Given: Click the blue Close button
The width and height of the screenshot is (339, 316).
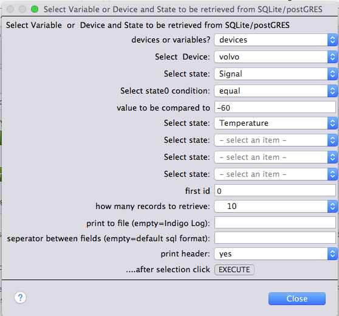Looking at the screenshot, I should click(x=297, y=299).
